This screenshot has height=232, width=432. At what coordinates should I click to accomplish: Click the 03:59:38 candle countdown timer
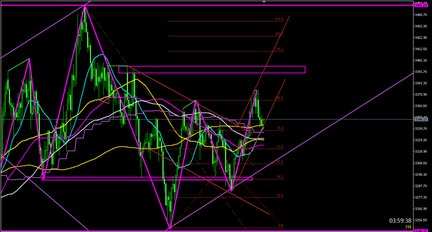coord(400,221)
